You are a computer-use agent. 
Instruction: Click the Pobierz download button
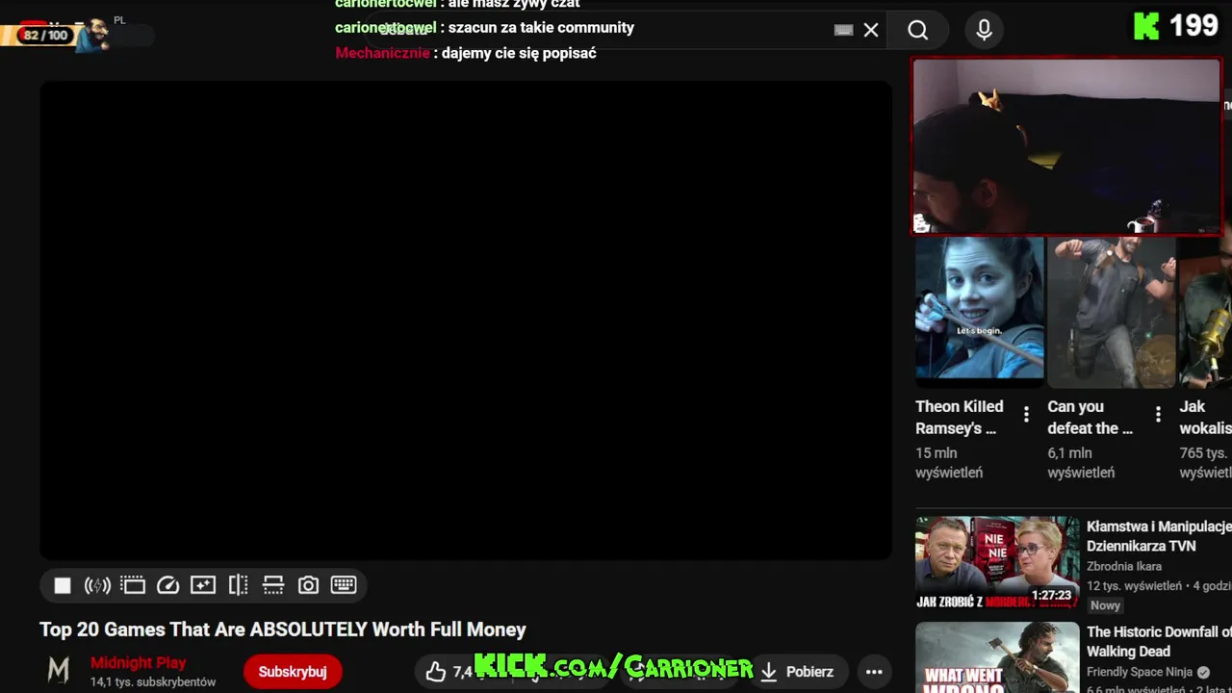tap(797, 672)
